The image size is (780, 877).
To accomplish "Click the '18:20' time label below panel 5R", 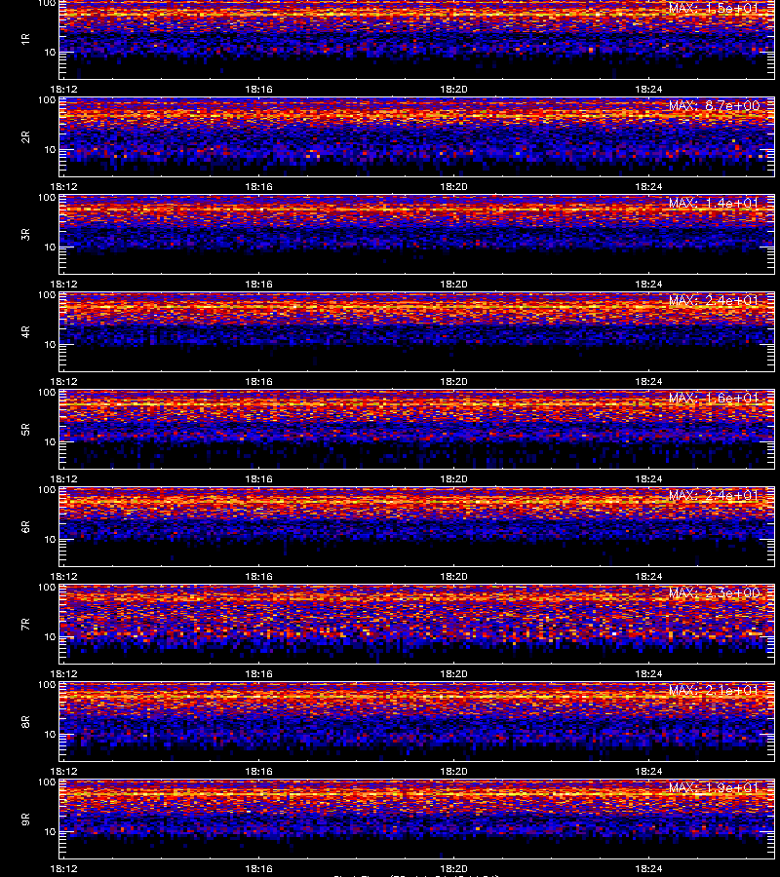I will click(453, 478).
